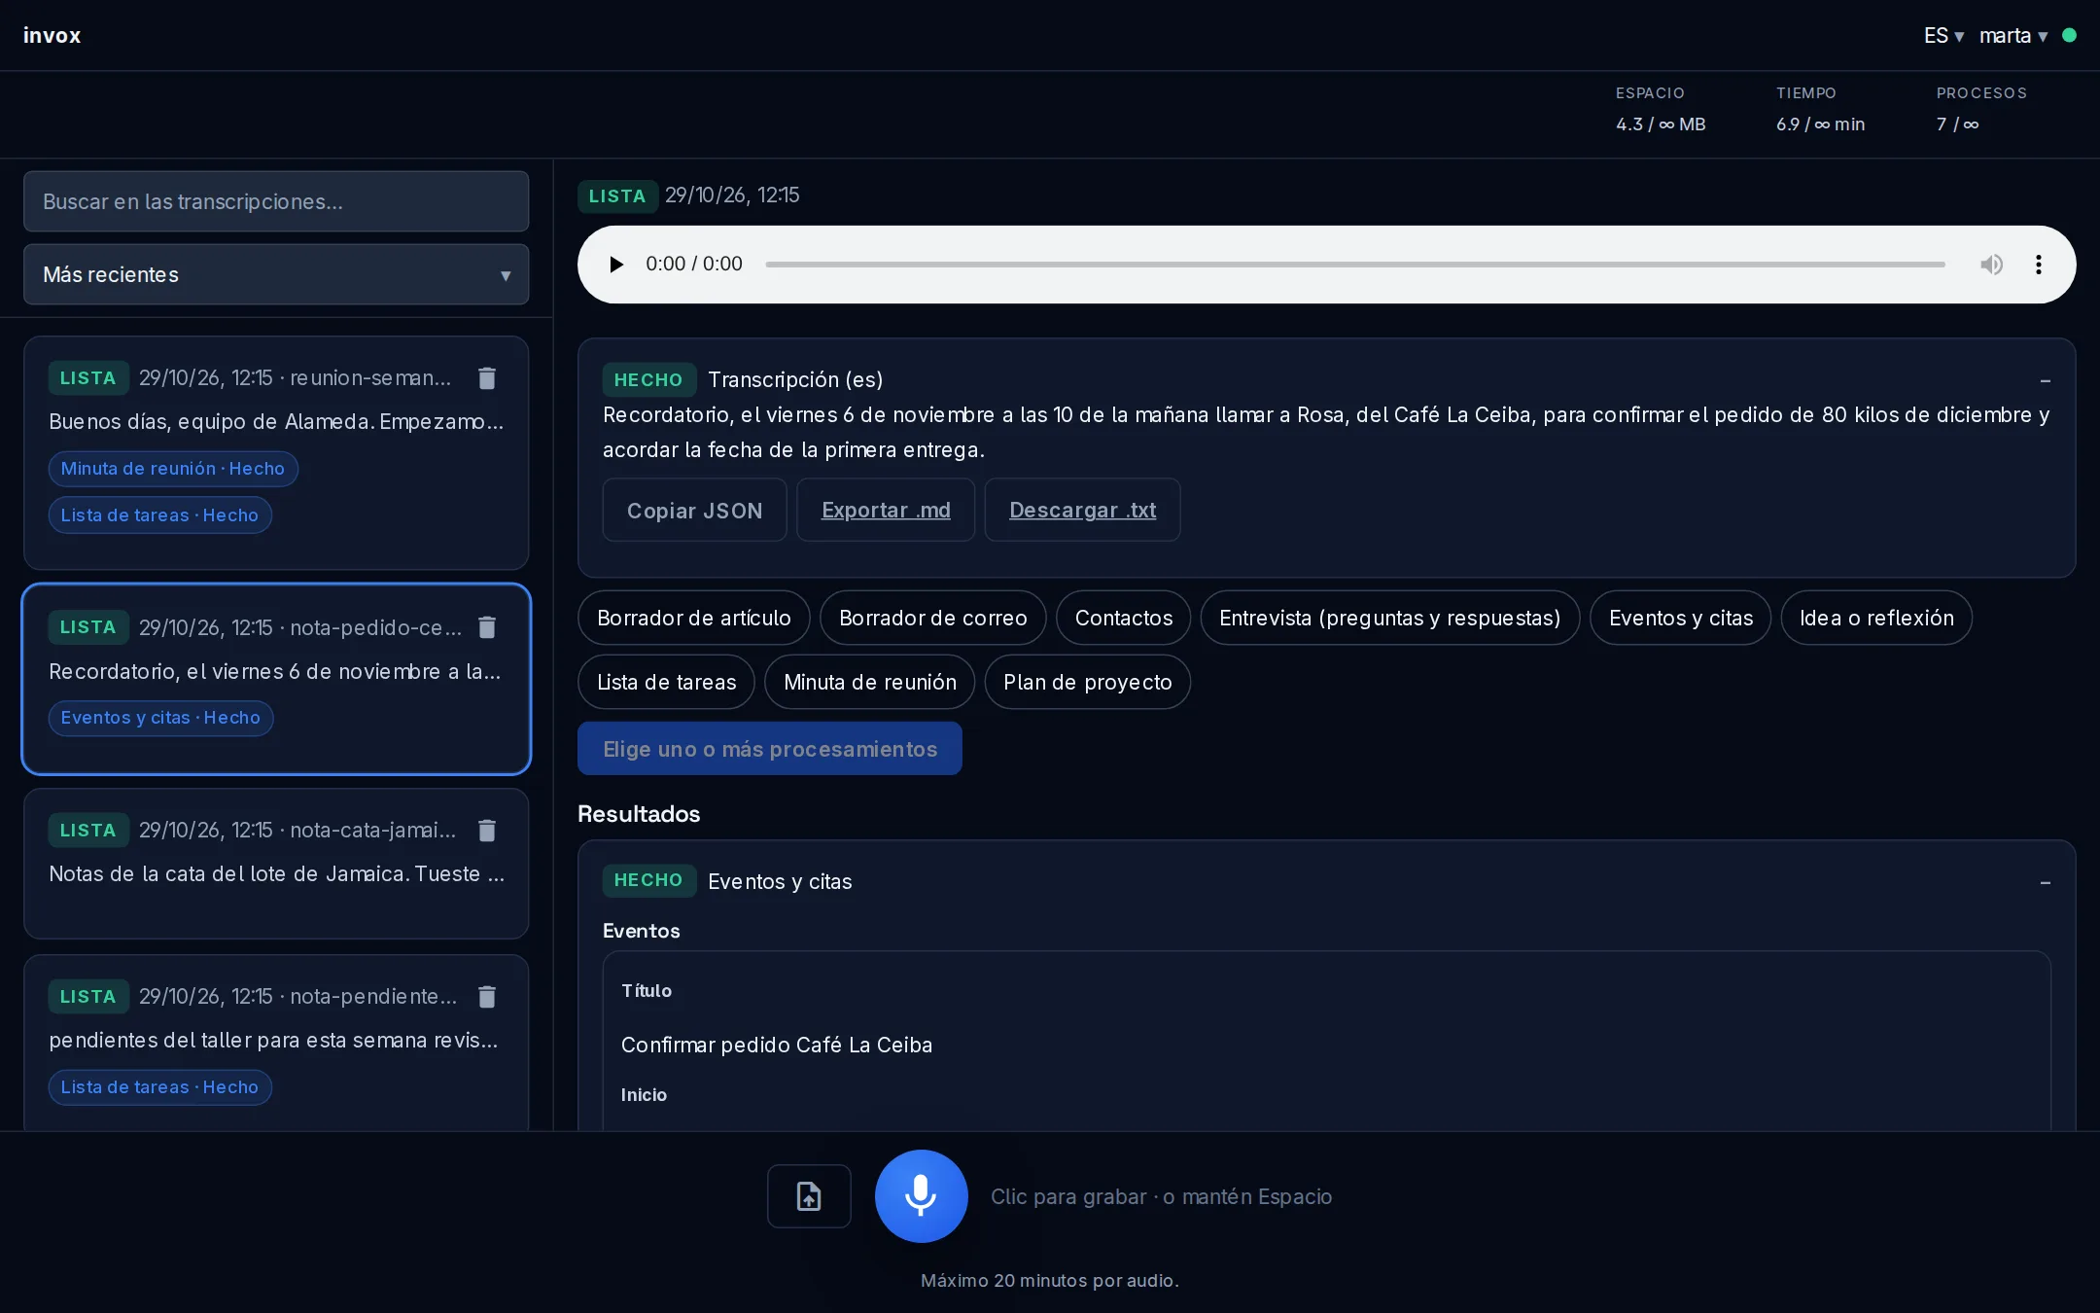
Task: Click Exportar .md link
Action: 886,510
